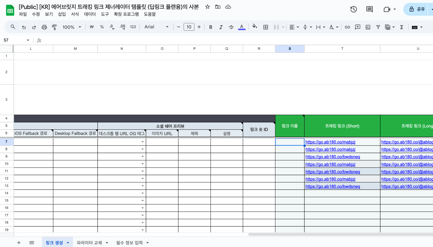Image resolution: width=433 pixels, height=247 pixels.
Task: Decrease font size with minus
Action: point(178,27)
